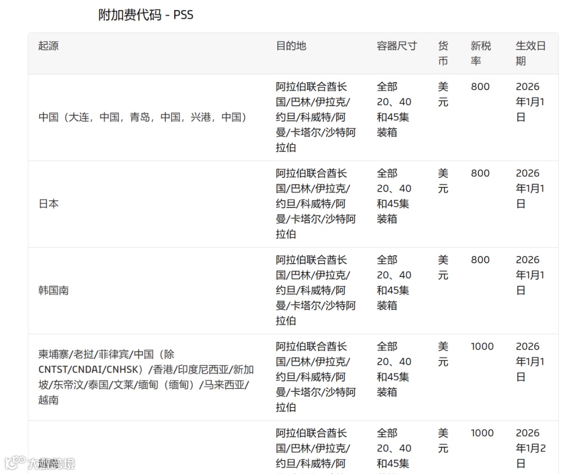This screenshot has height=474, width=577.
Task: Click container size cell in 韩国南 row
Action: (394, 283)
